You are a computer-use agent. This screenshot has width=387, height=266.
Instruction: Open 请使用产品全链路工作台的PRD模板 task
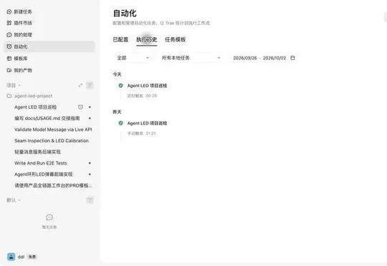pyautogui.click(x=53, y=185)
